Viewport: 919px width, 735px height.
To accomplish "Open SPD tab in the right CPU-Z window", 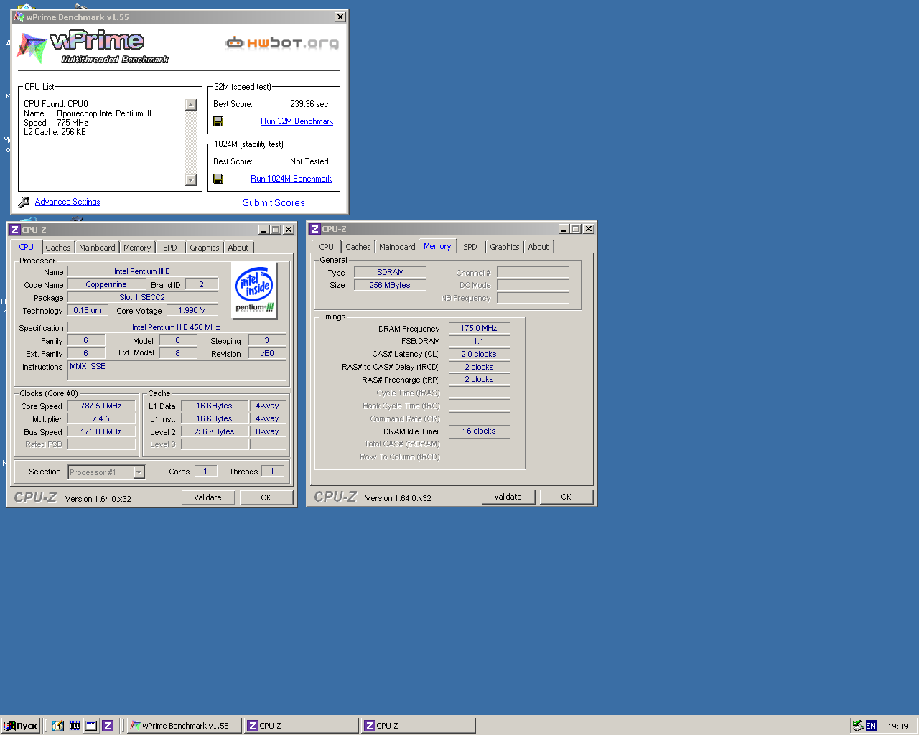I will [x=470, y=247].
